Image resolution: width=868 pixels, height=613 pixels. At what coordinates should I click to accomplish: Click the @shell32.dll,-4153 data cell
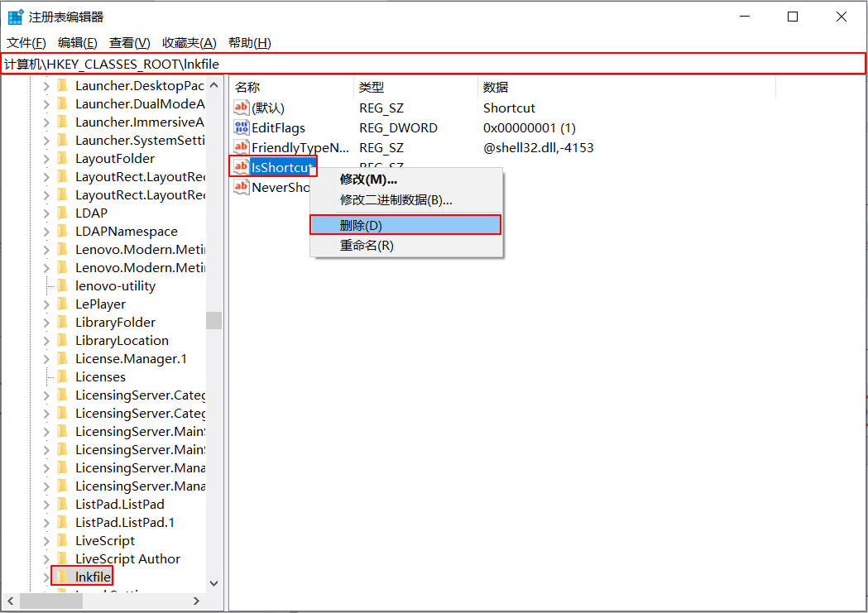click(538, 148)
